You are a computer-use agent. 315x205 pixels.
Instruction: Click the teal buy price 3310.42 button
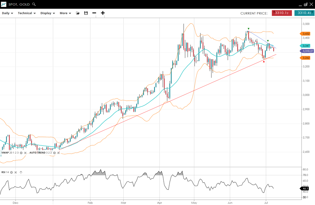tap(304, 13)
